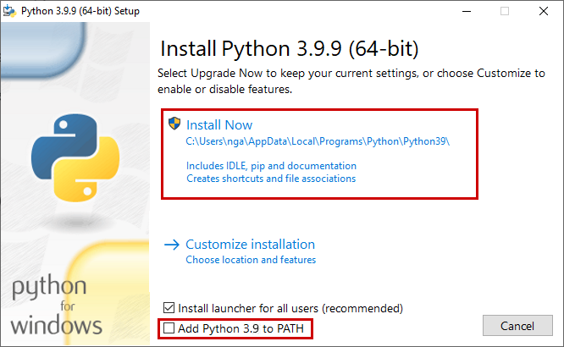Click the blue-yellow Python logo graphic

(75, 158)
